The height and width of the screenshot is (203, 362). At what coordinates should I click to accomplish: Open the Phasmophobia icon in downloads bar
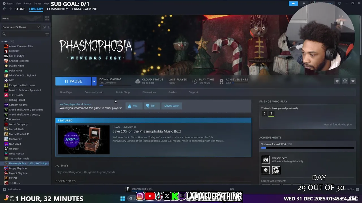coord(128,189)
